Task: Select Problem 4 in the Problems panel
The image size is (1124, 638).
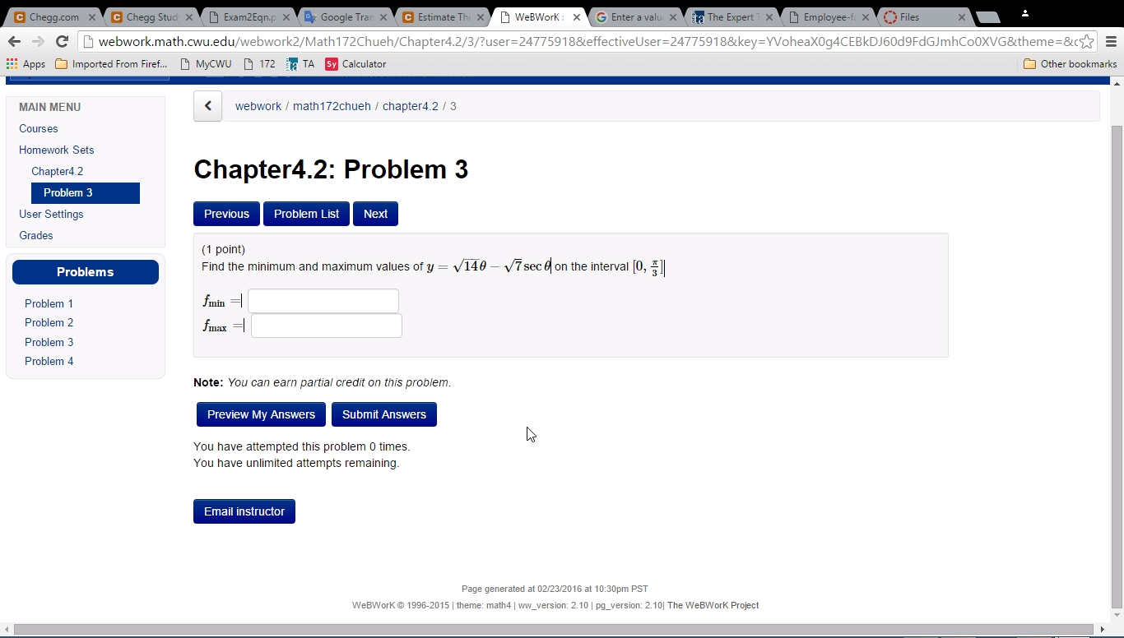Action: coord(49,361)
